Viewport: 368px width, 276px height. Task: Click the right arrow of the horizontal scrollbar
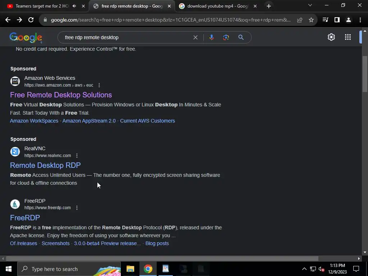tap(359, 259)
